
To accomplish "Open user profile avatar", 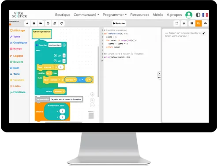I will [189, 15].
